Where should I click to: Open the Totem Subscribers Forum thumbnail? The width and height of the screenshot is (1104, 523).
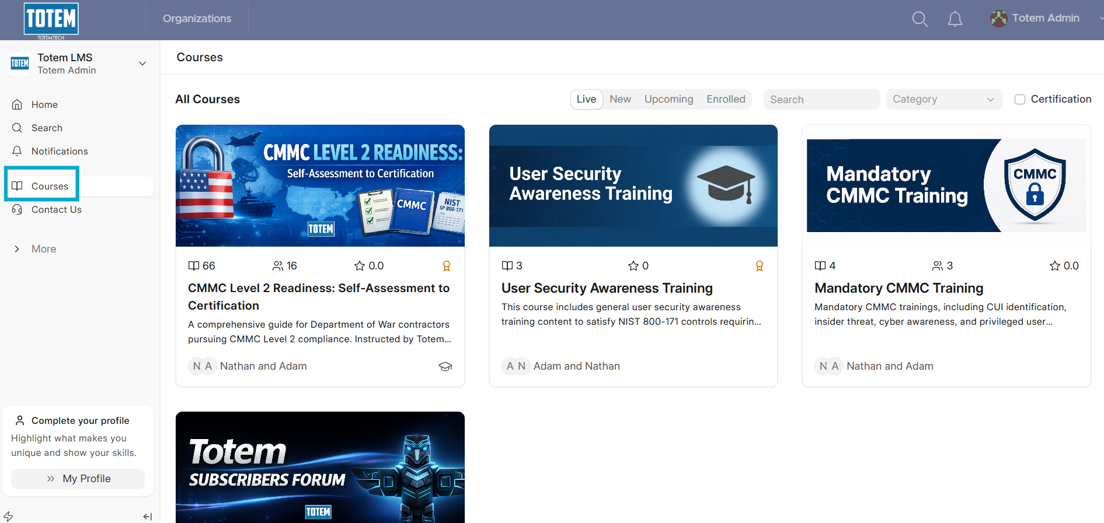coord(320,467)
